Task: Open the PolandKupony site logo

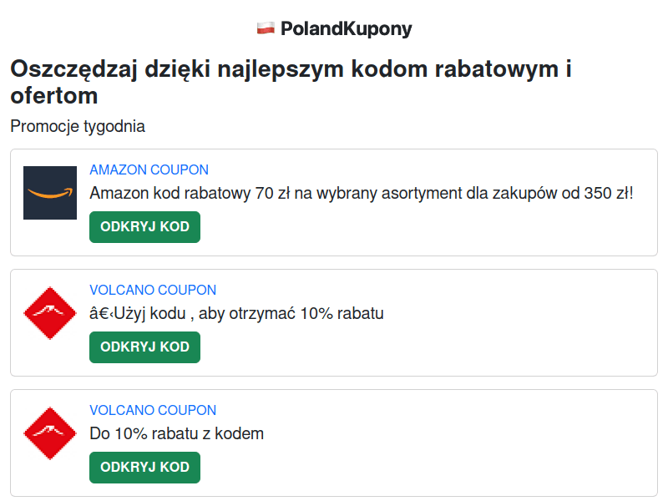Action: (x=334, y=28)
